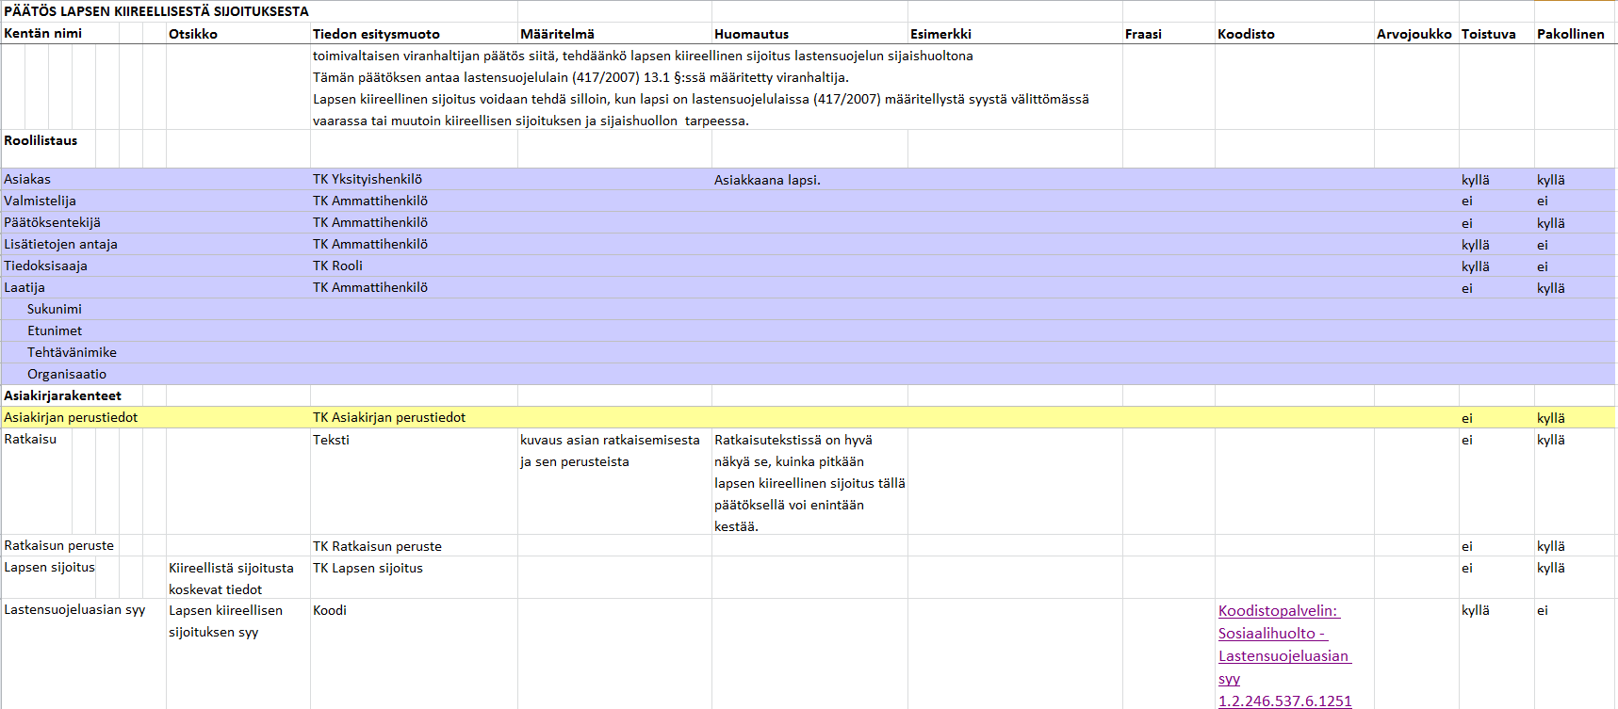Select the 'Valmistelija' cell
1618x709 pixels.
click(x=40, y=201)
